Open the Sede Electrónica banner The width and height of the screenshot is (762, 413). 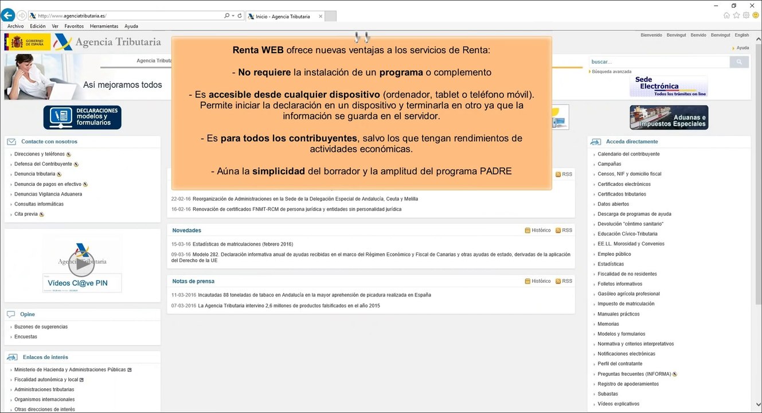click(x=669, y=87)
